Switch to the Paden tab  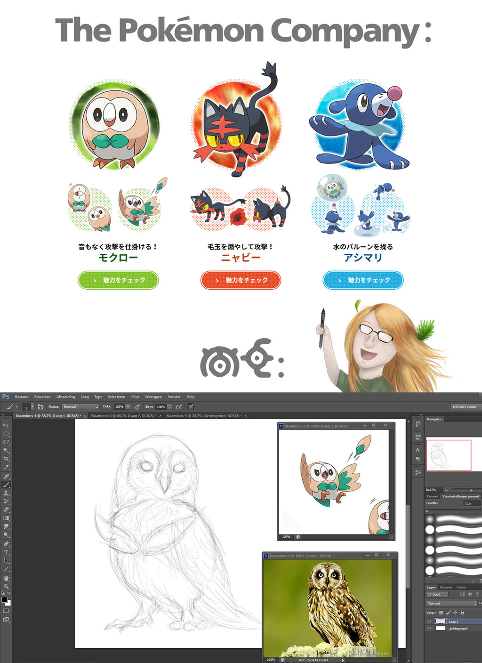461,587
